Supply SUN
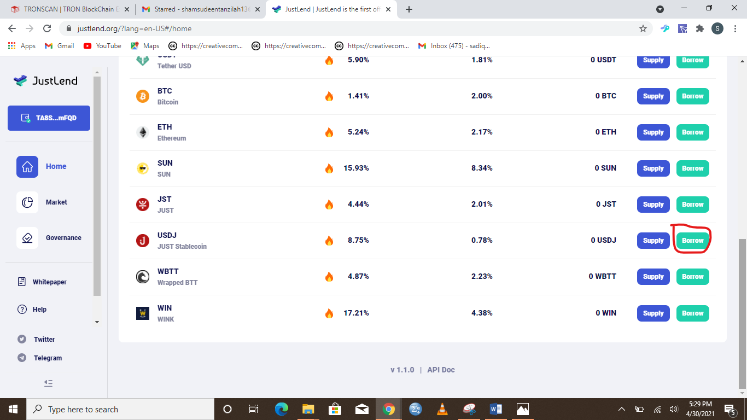The height and width of the screenshot is (420, 747). [653, 168]
